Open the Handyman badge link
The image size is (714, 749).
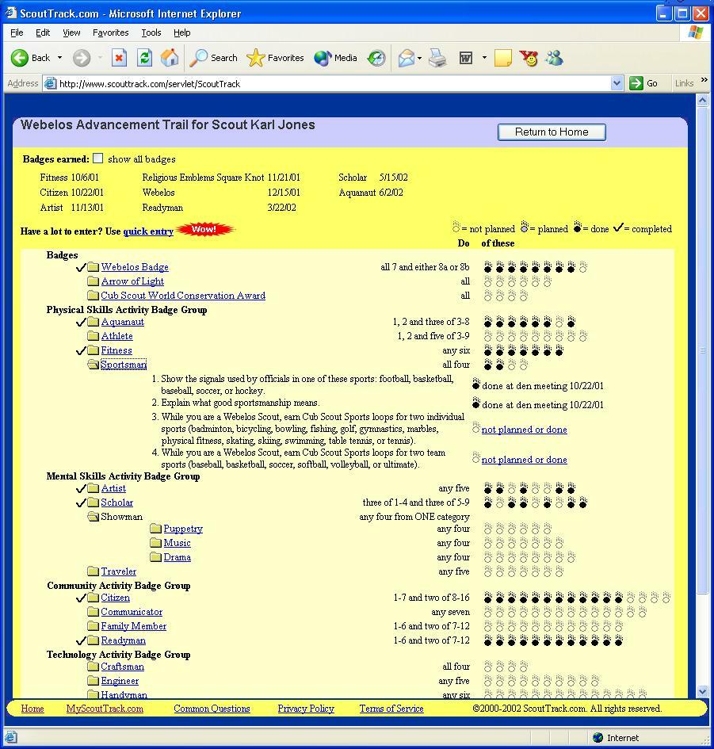[x=124, y=694]
